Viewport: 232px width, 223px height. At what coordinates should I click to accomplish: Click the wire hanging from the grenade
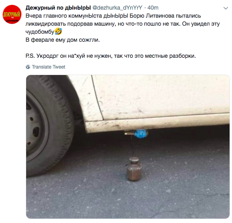click(132, 146)
